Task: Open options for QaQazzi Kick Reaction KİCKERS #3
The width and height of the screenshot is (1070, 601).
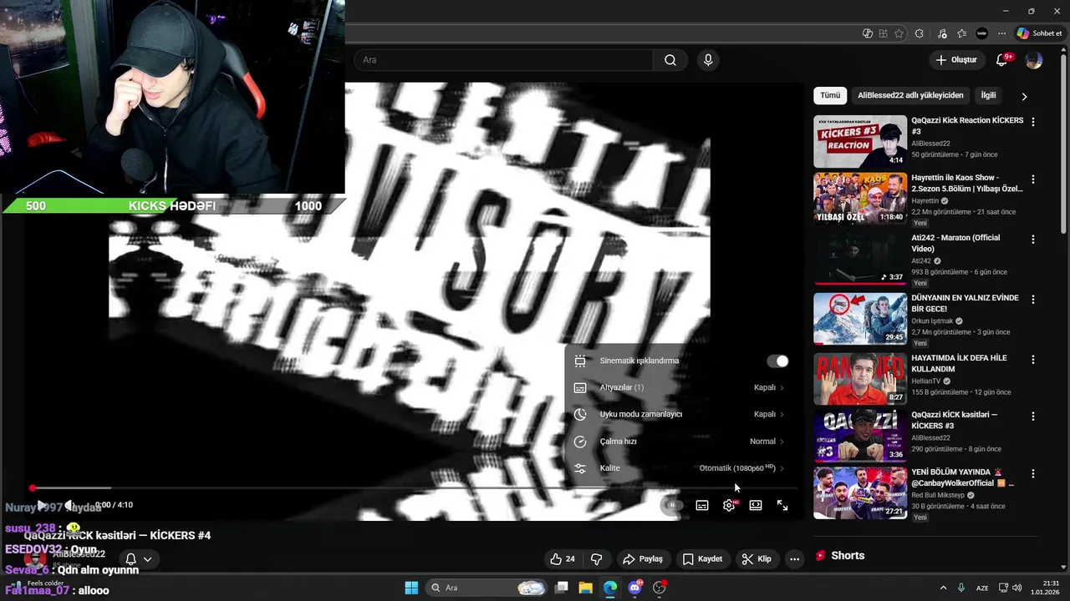Action: (x=1033, y=122)
